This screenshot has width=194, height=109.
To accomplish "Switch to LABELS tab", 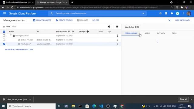I will pyautogui.click(x=147, y=33).
